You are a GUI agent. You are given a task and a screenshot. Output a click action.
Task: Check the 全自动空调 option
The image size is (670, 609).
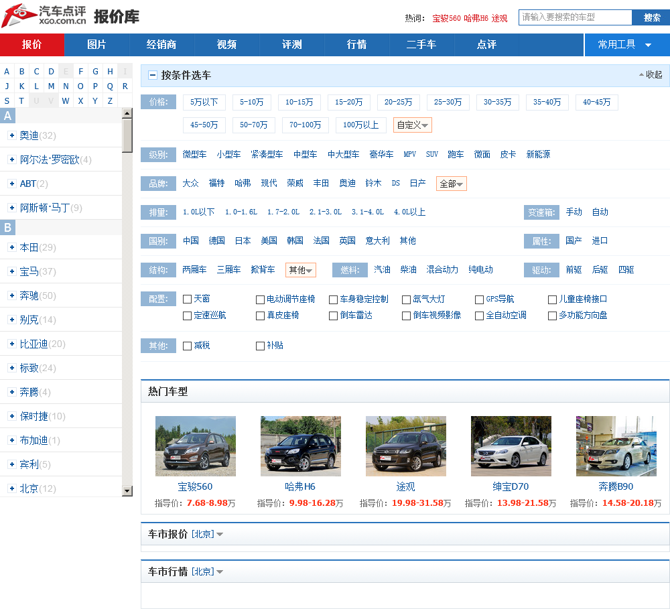click(479, 316)
